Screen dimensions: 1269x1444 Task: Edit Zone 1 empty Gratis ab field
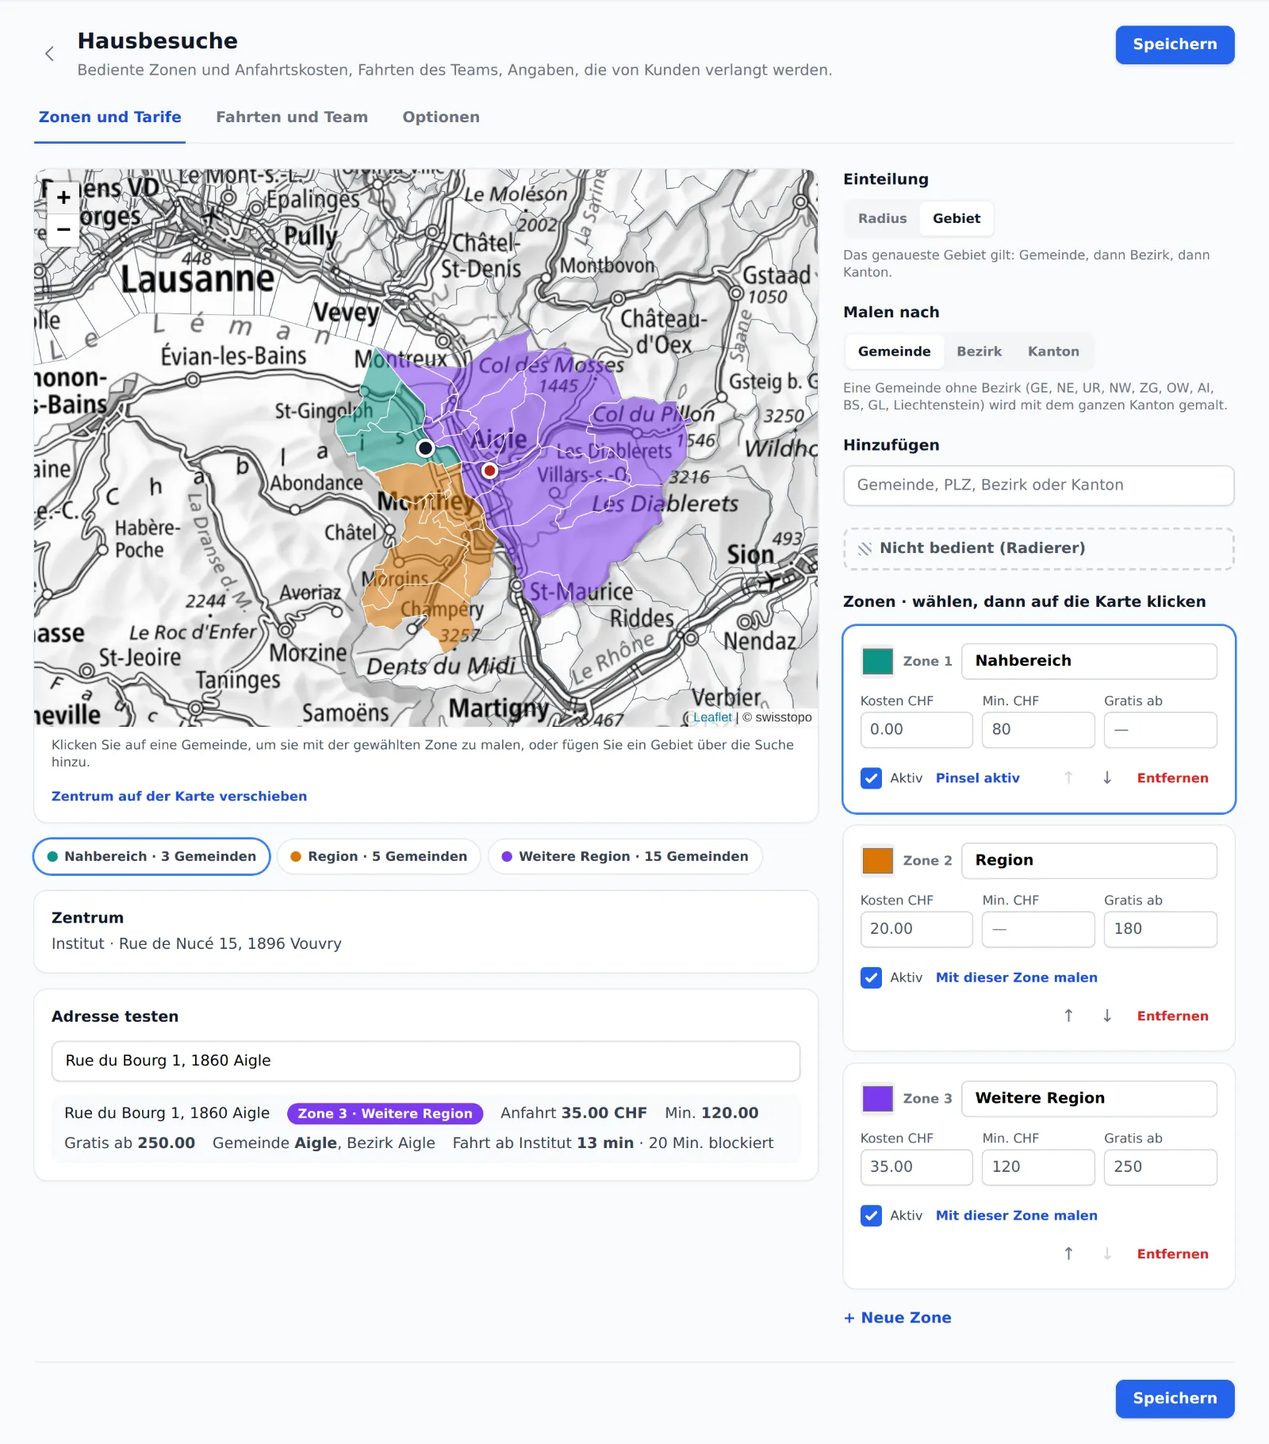pos(1160,730)
